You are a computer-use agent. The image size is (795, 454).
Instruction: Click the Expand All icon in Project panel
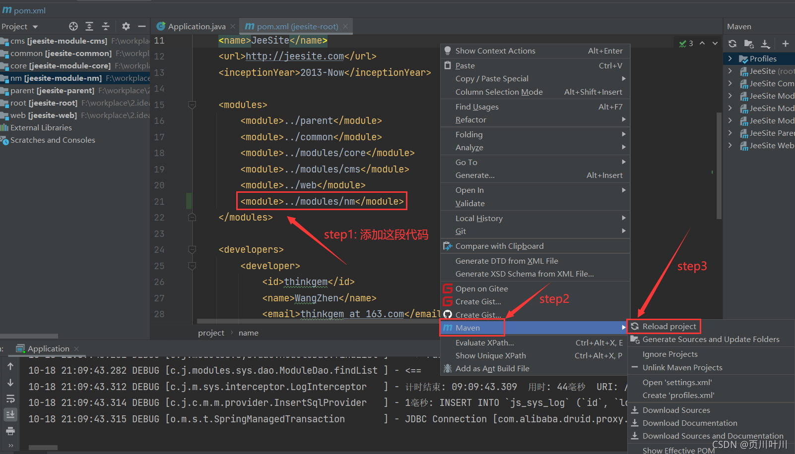pos(89,26)
